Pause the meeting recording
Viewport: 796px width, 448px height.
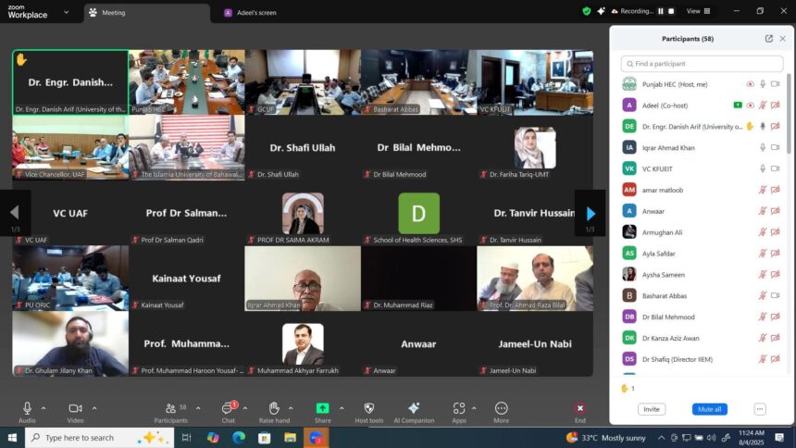pos(660,11)
